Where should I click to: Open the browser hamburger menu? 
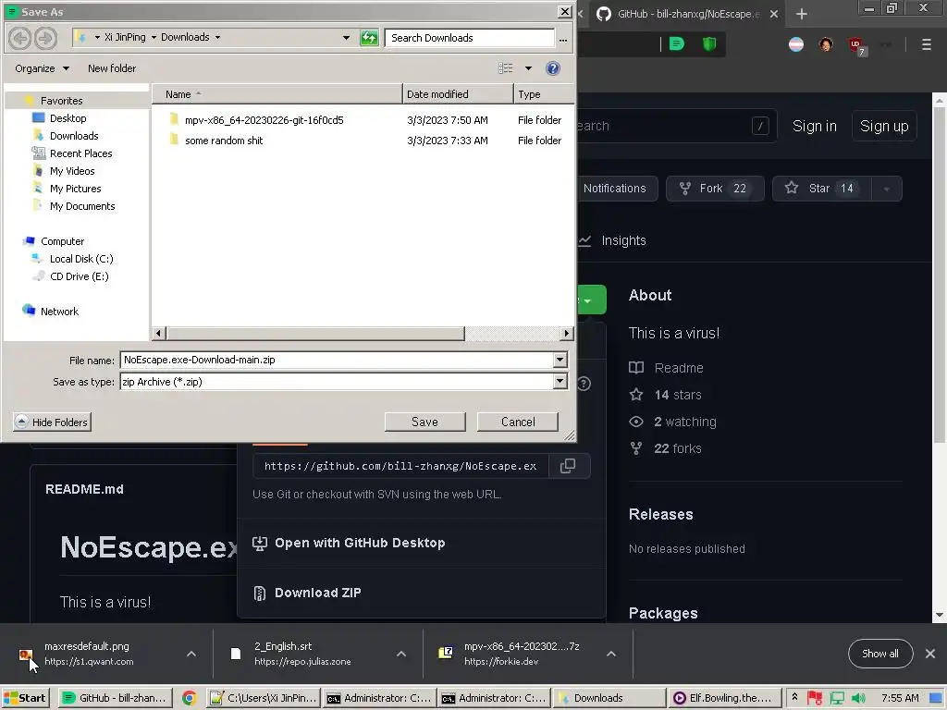(x=926, y=44)
